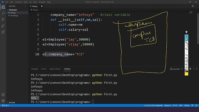Open the File menu
The width and height of the screenshot is (199, 112).
point(7,2)
